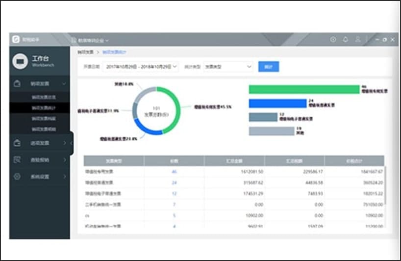The height and width of the screenshot is (261, 401).
Task: Click the third table column header (amount total)
Action: [x=234, y=161]
